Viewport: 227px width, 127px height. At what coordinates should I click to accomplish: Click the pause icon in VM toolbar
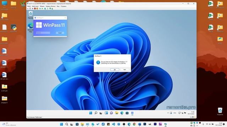(40, 8)
